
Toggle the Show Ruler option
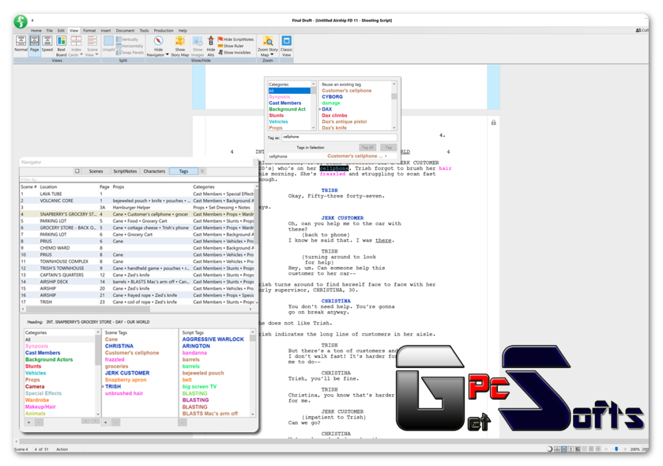pos(231,46)
